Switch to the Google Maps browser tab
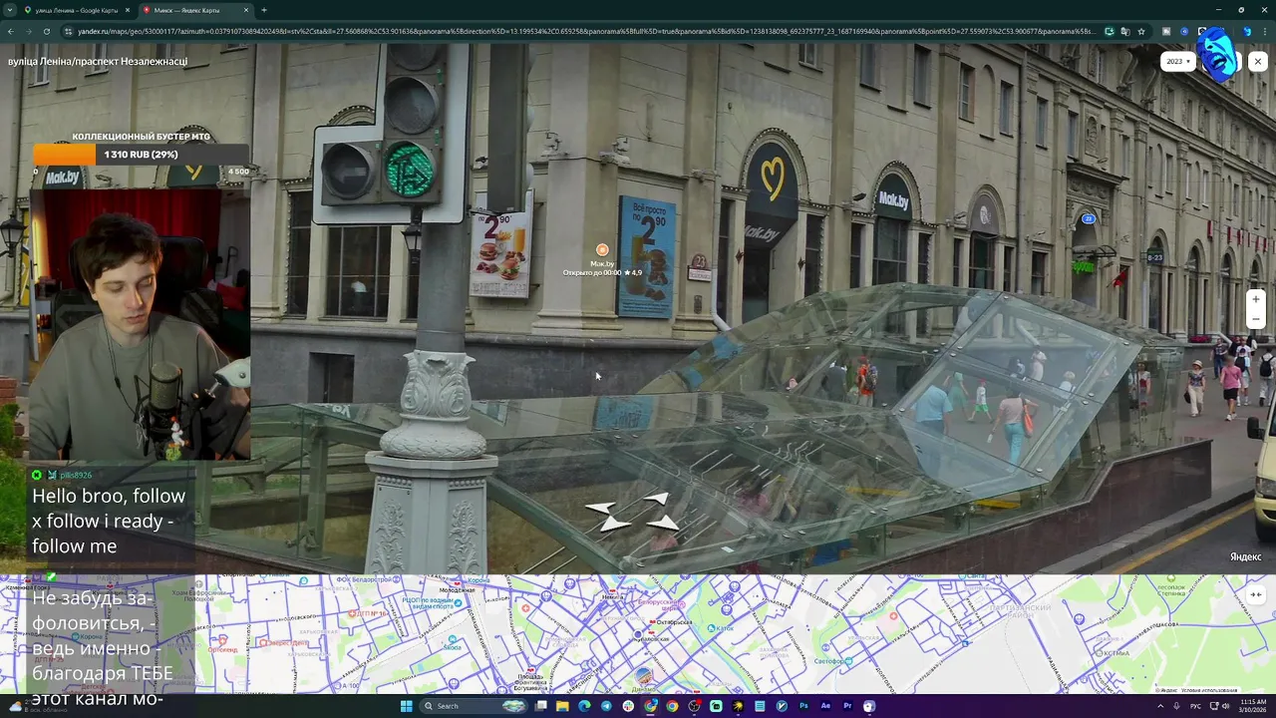 click(76, 10)
